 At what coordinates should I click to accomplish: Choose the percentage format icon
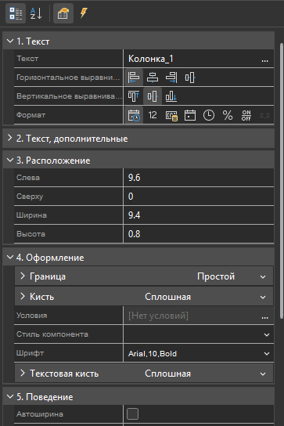pos(228,115)
